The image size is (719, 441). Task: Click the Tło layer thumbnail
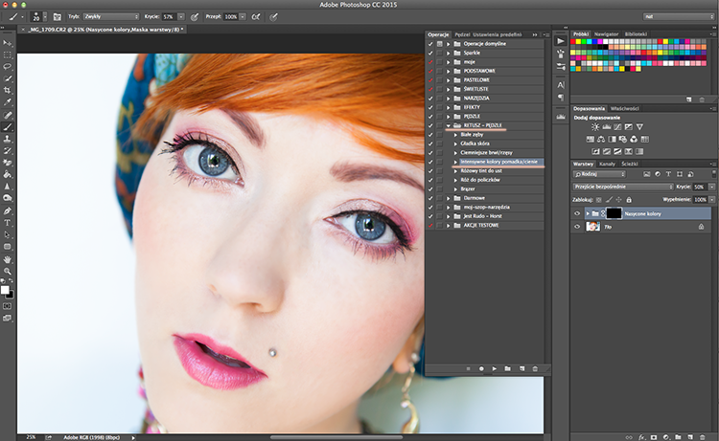pyautogui.click(x=592, y=227)
